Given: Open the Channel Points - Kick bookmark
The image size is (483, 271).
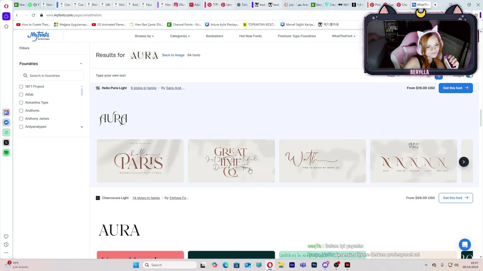Looking at the screenshot, I should (x=185, y=24).
